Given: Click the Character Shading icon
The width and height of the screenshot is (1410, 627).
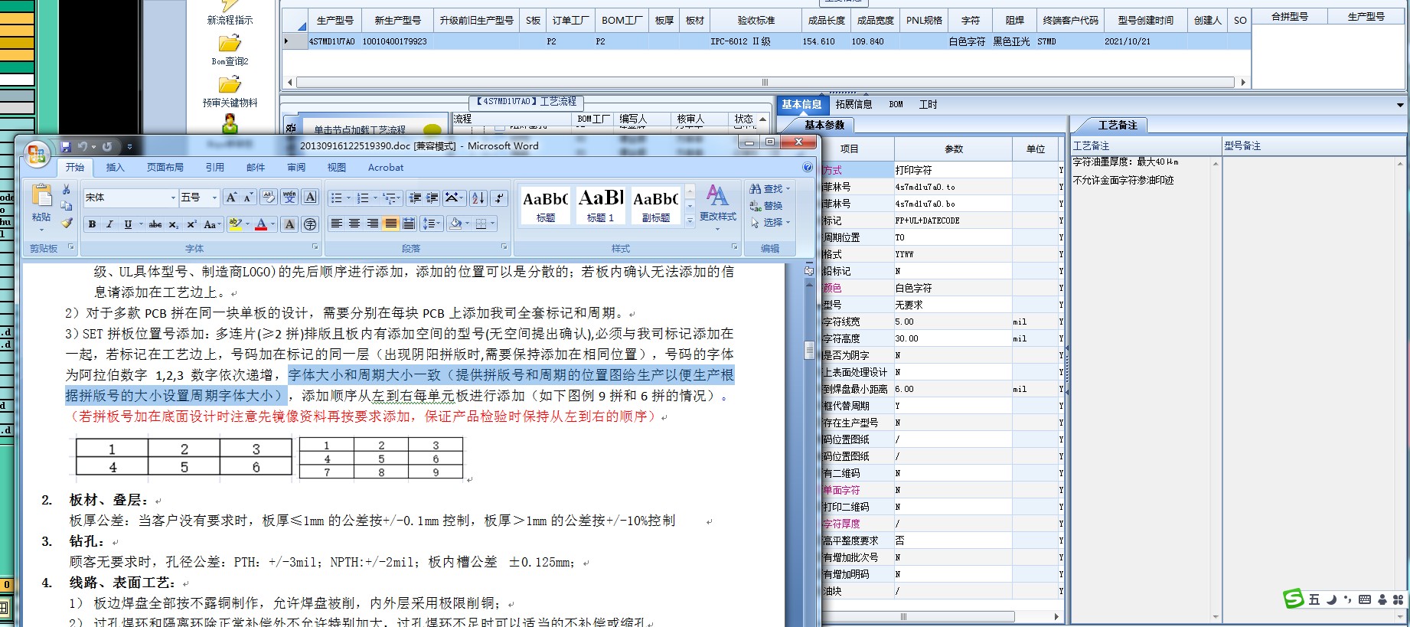Looking at the screenshot, I should (x=289, y=224).
